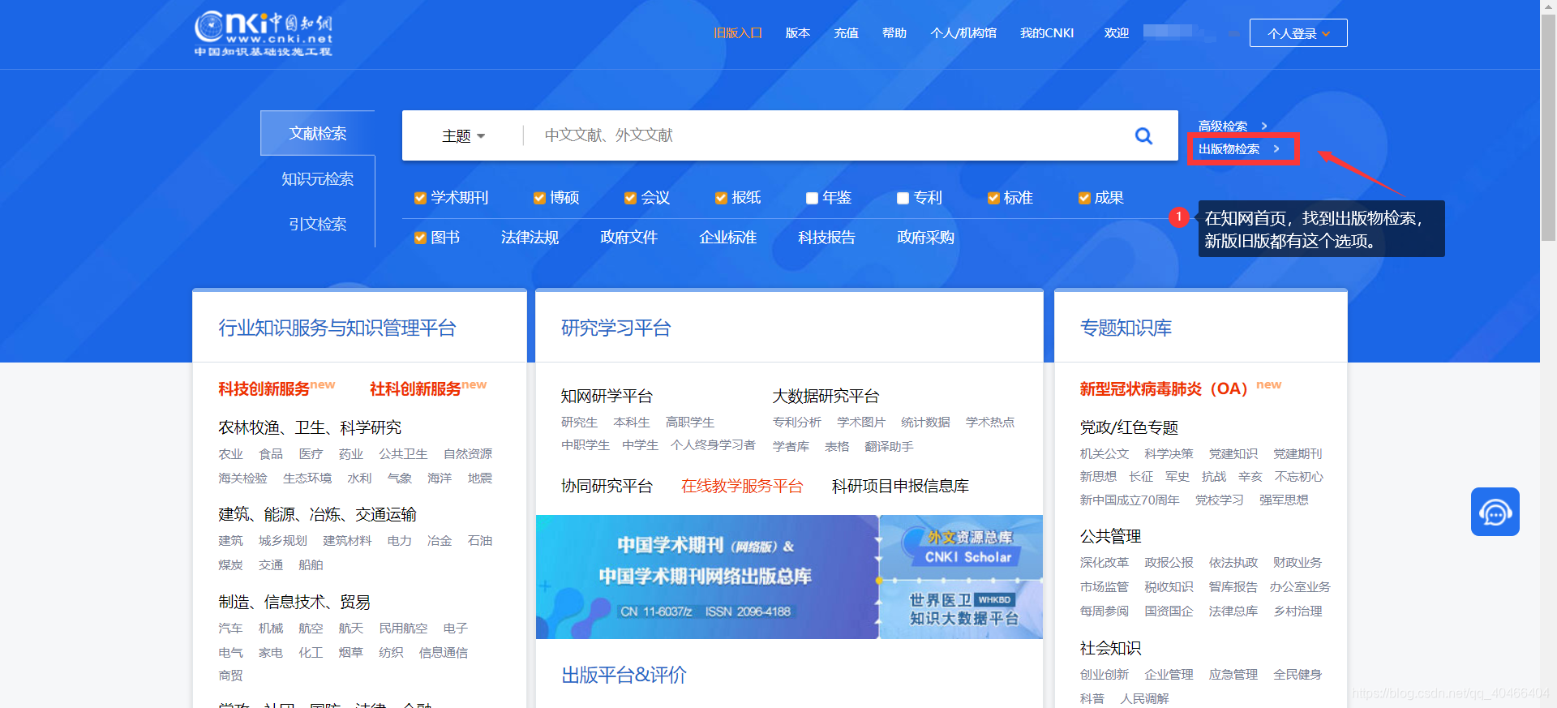Toggle the 博硕 checkbox
Viewport: 1557px width, 708px height.
(x=539, y=198)
